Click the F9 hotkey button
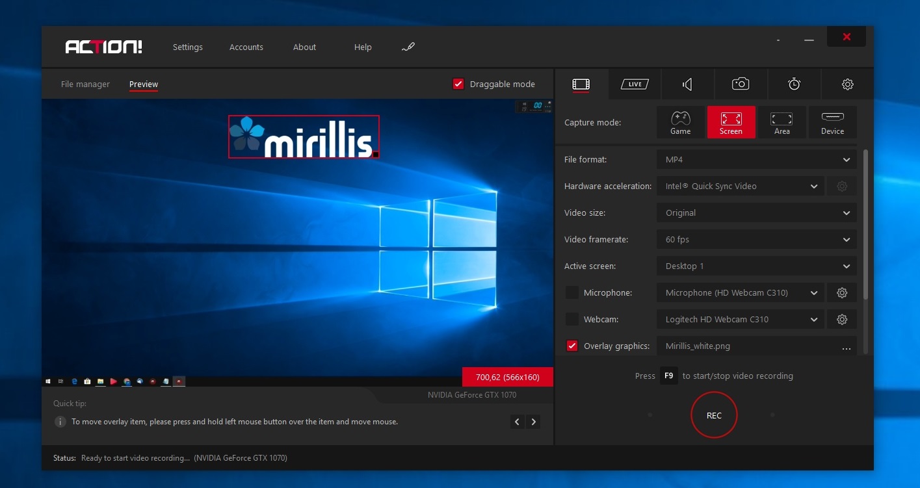Image resolution: width=920 pixels, height=488 pixels. click(x=669, y=376)
